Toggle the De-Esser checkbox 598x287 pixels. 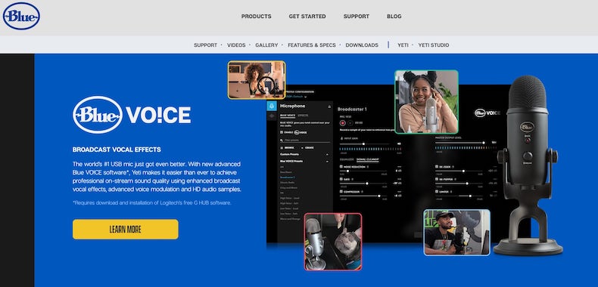coord(437,167)
